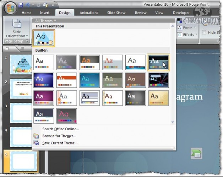Apply the dark gray theme with pink Aa
The image size is (223, 177).
pos(66,116)
